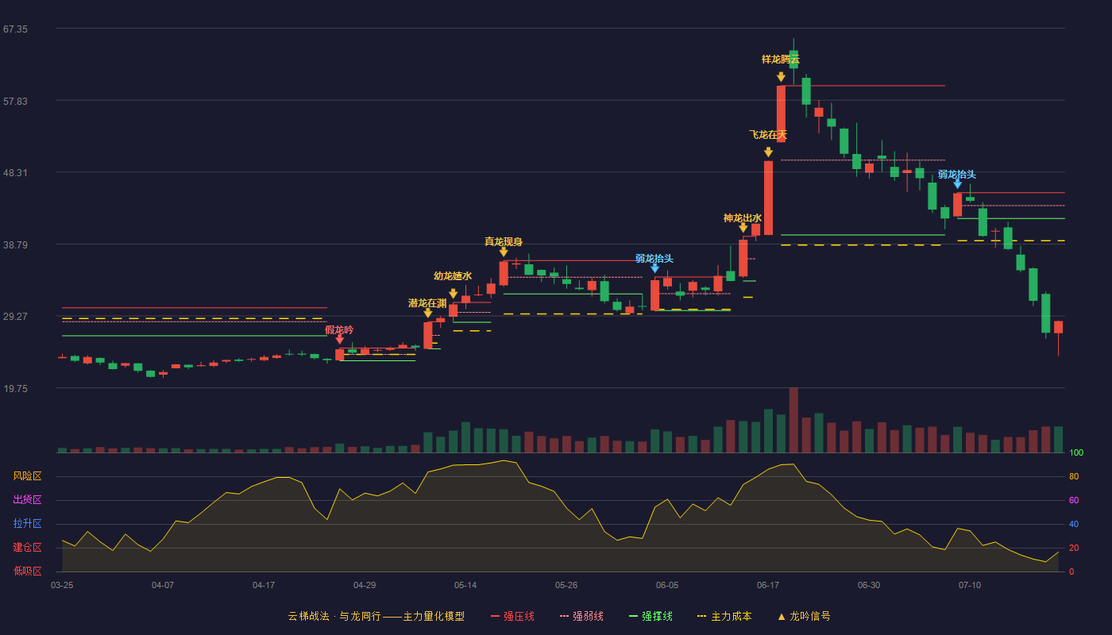Click the 低吸区 zone label

(27, 571)
